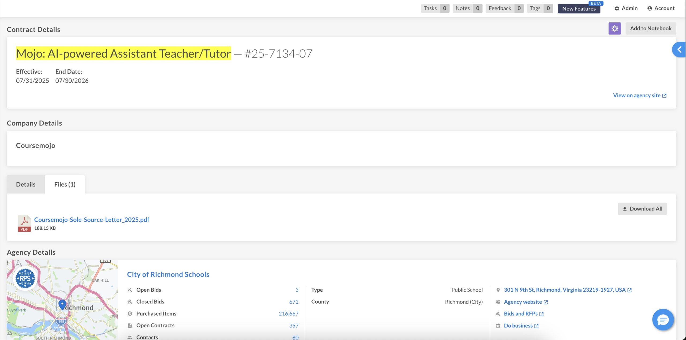This screenshot has height=340, width=686.
Task: Click City of Richmond Schools link
Action: (x=168, y=274)
